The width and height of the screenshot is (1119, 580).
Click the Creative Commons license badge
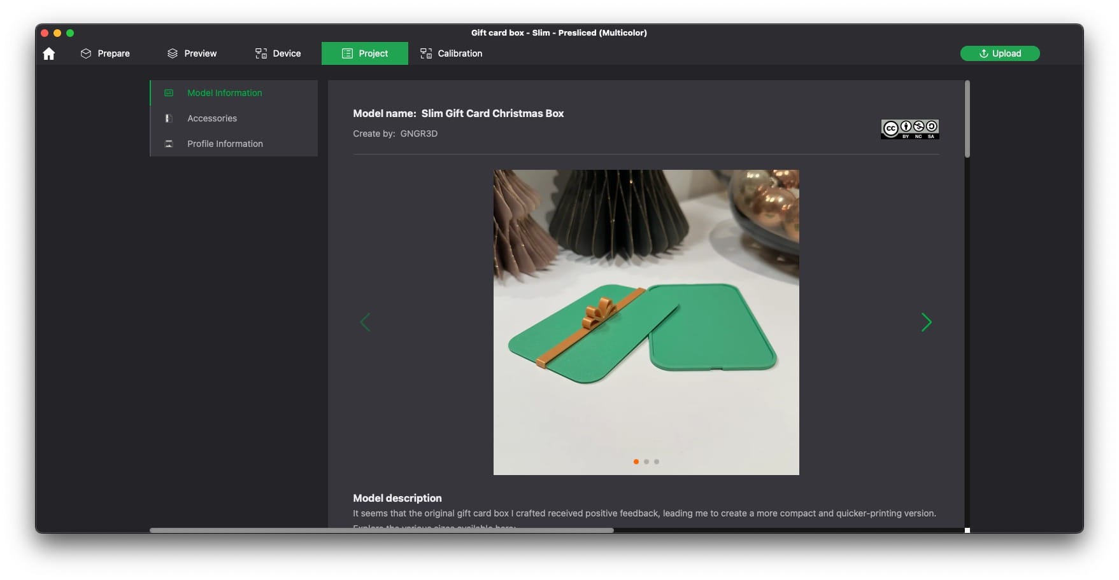click(x=909, y=129)
